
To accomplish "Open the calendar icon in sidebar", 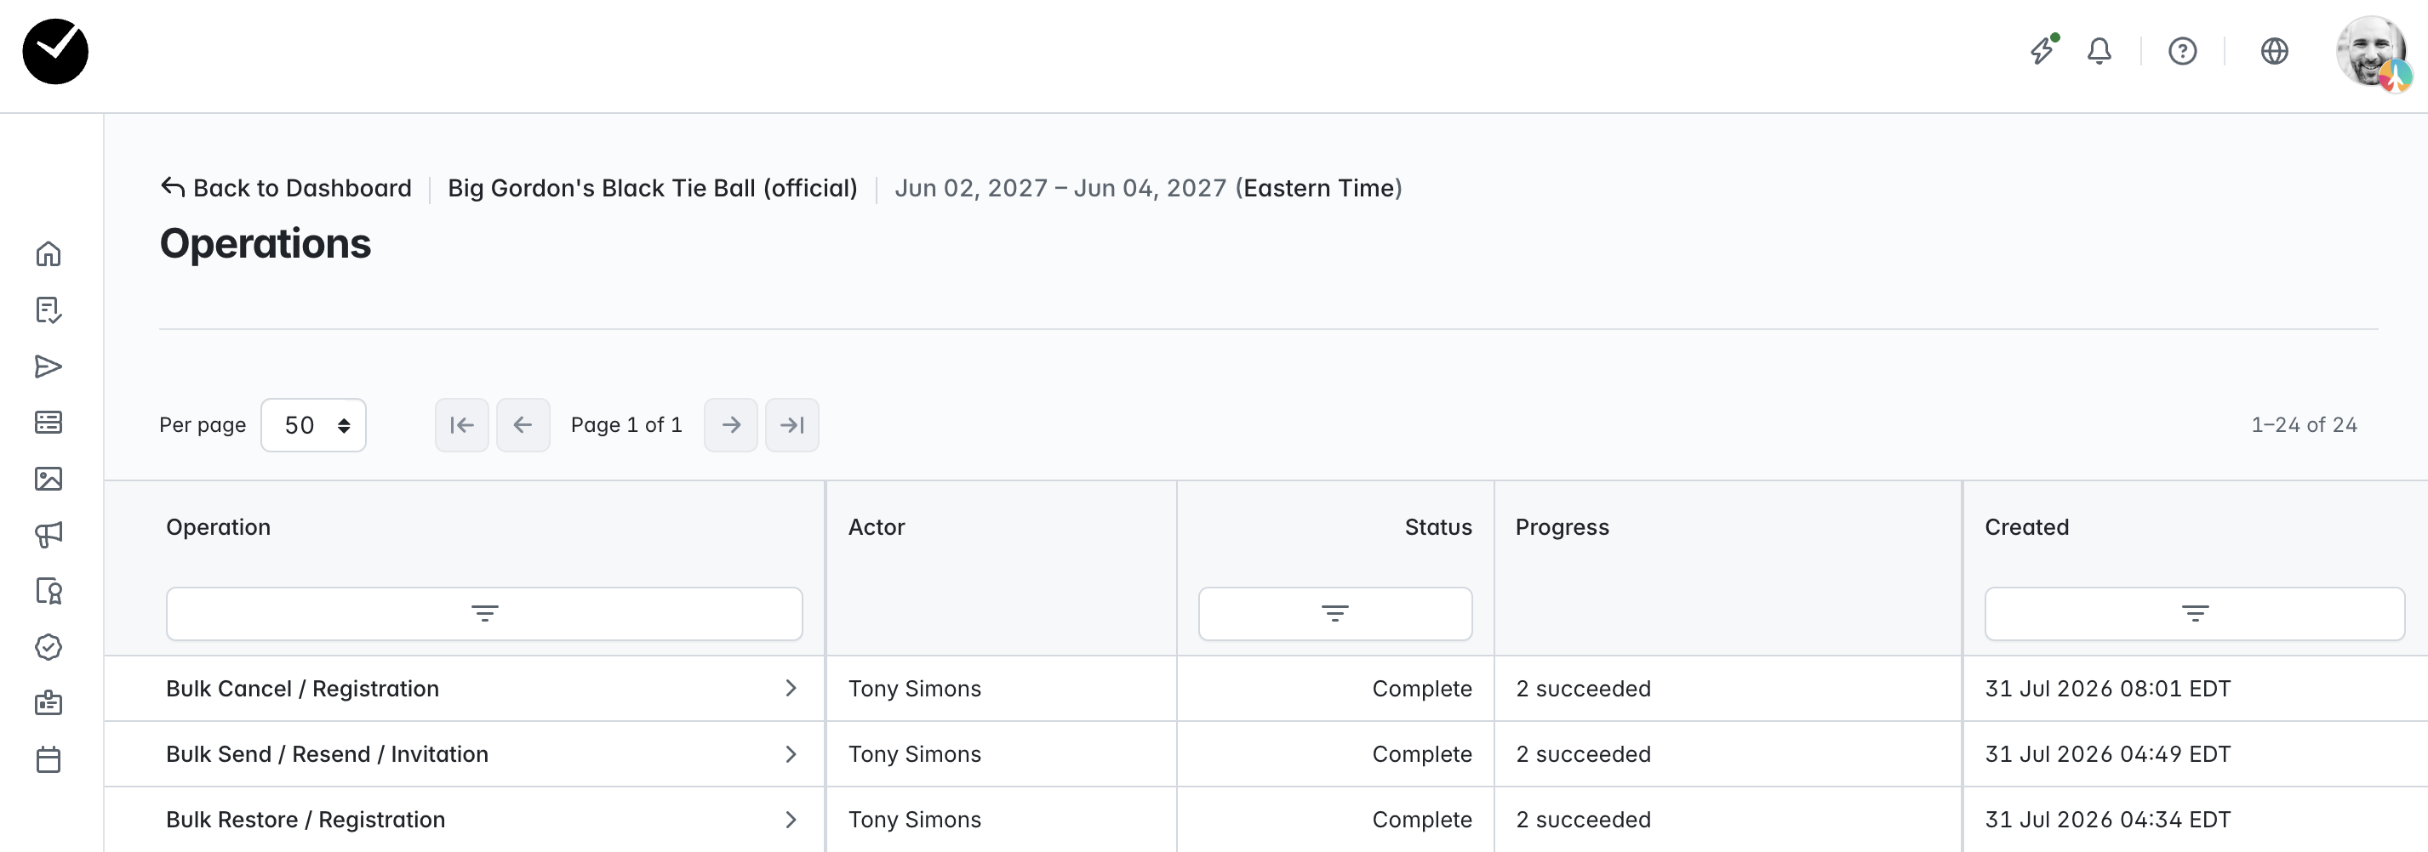I will coord(48,759).
